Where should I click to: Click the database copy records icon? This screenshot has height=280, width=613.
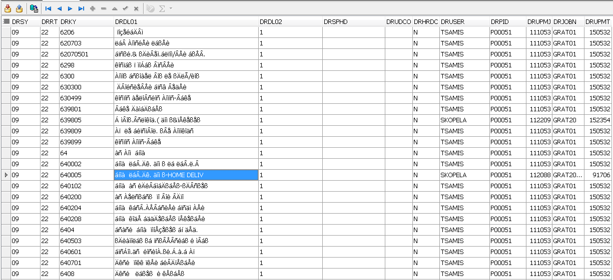(x=34, y=8)
